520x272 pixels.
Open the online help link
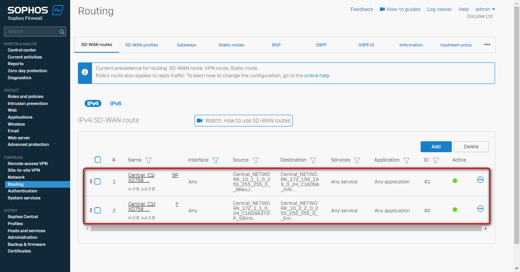317,76
